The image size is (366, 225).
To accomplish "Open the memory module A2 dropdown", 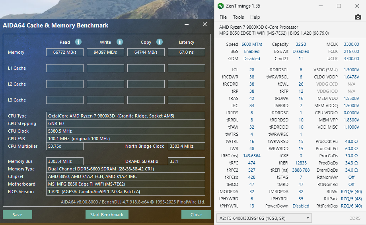I will tap(264, 218).
